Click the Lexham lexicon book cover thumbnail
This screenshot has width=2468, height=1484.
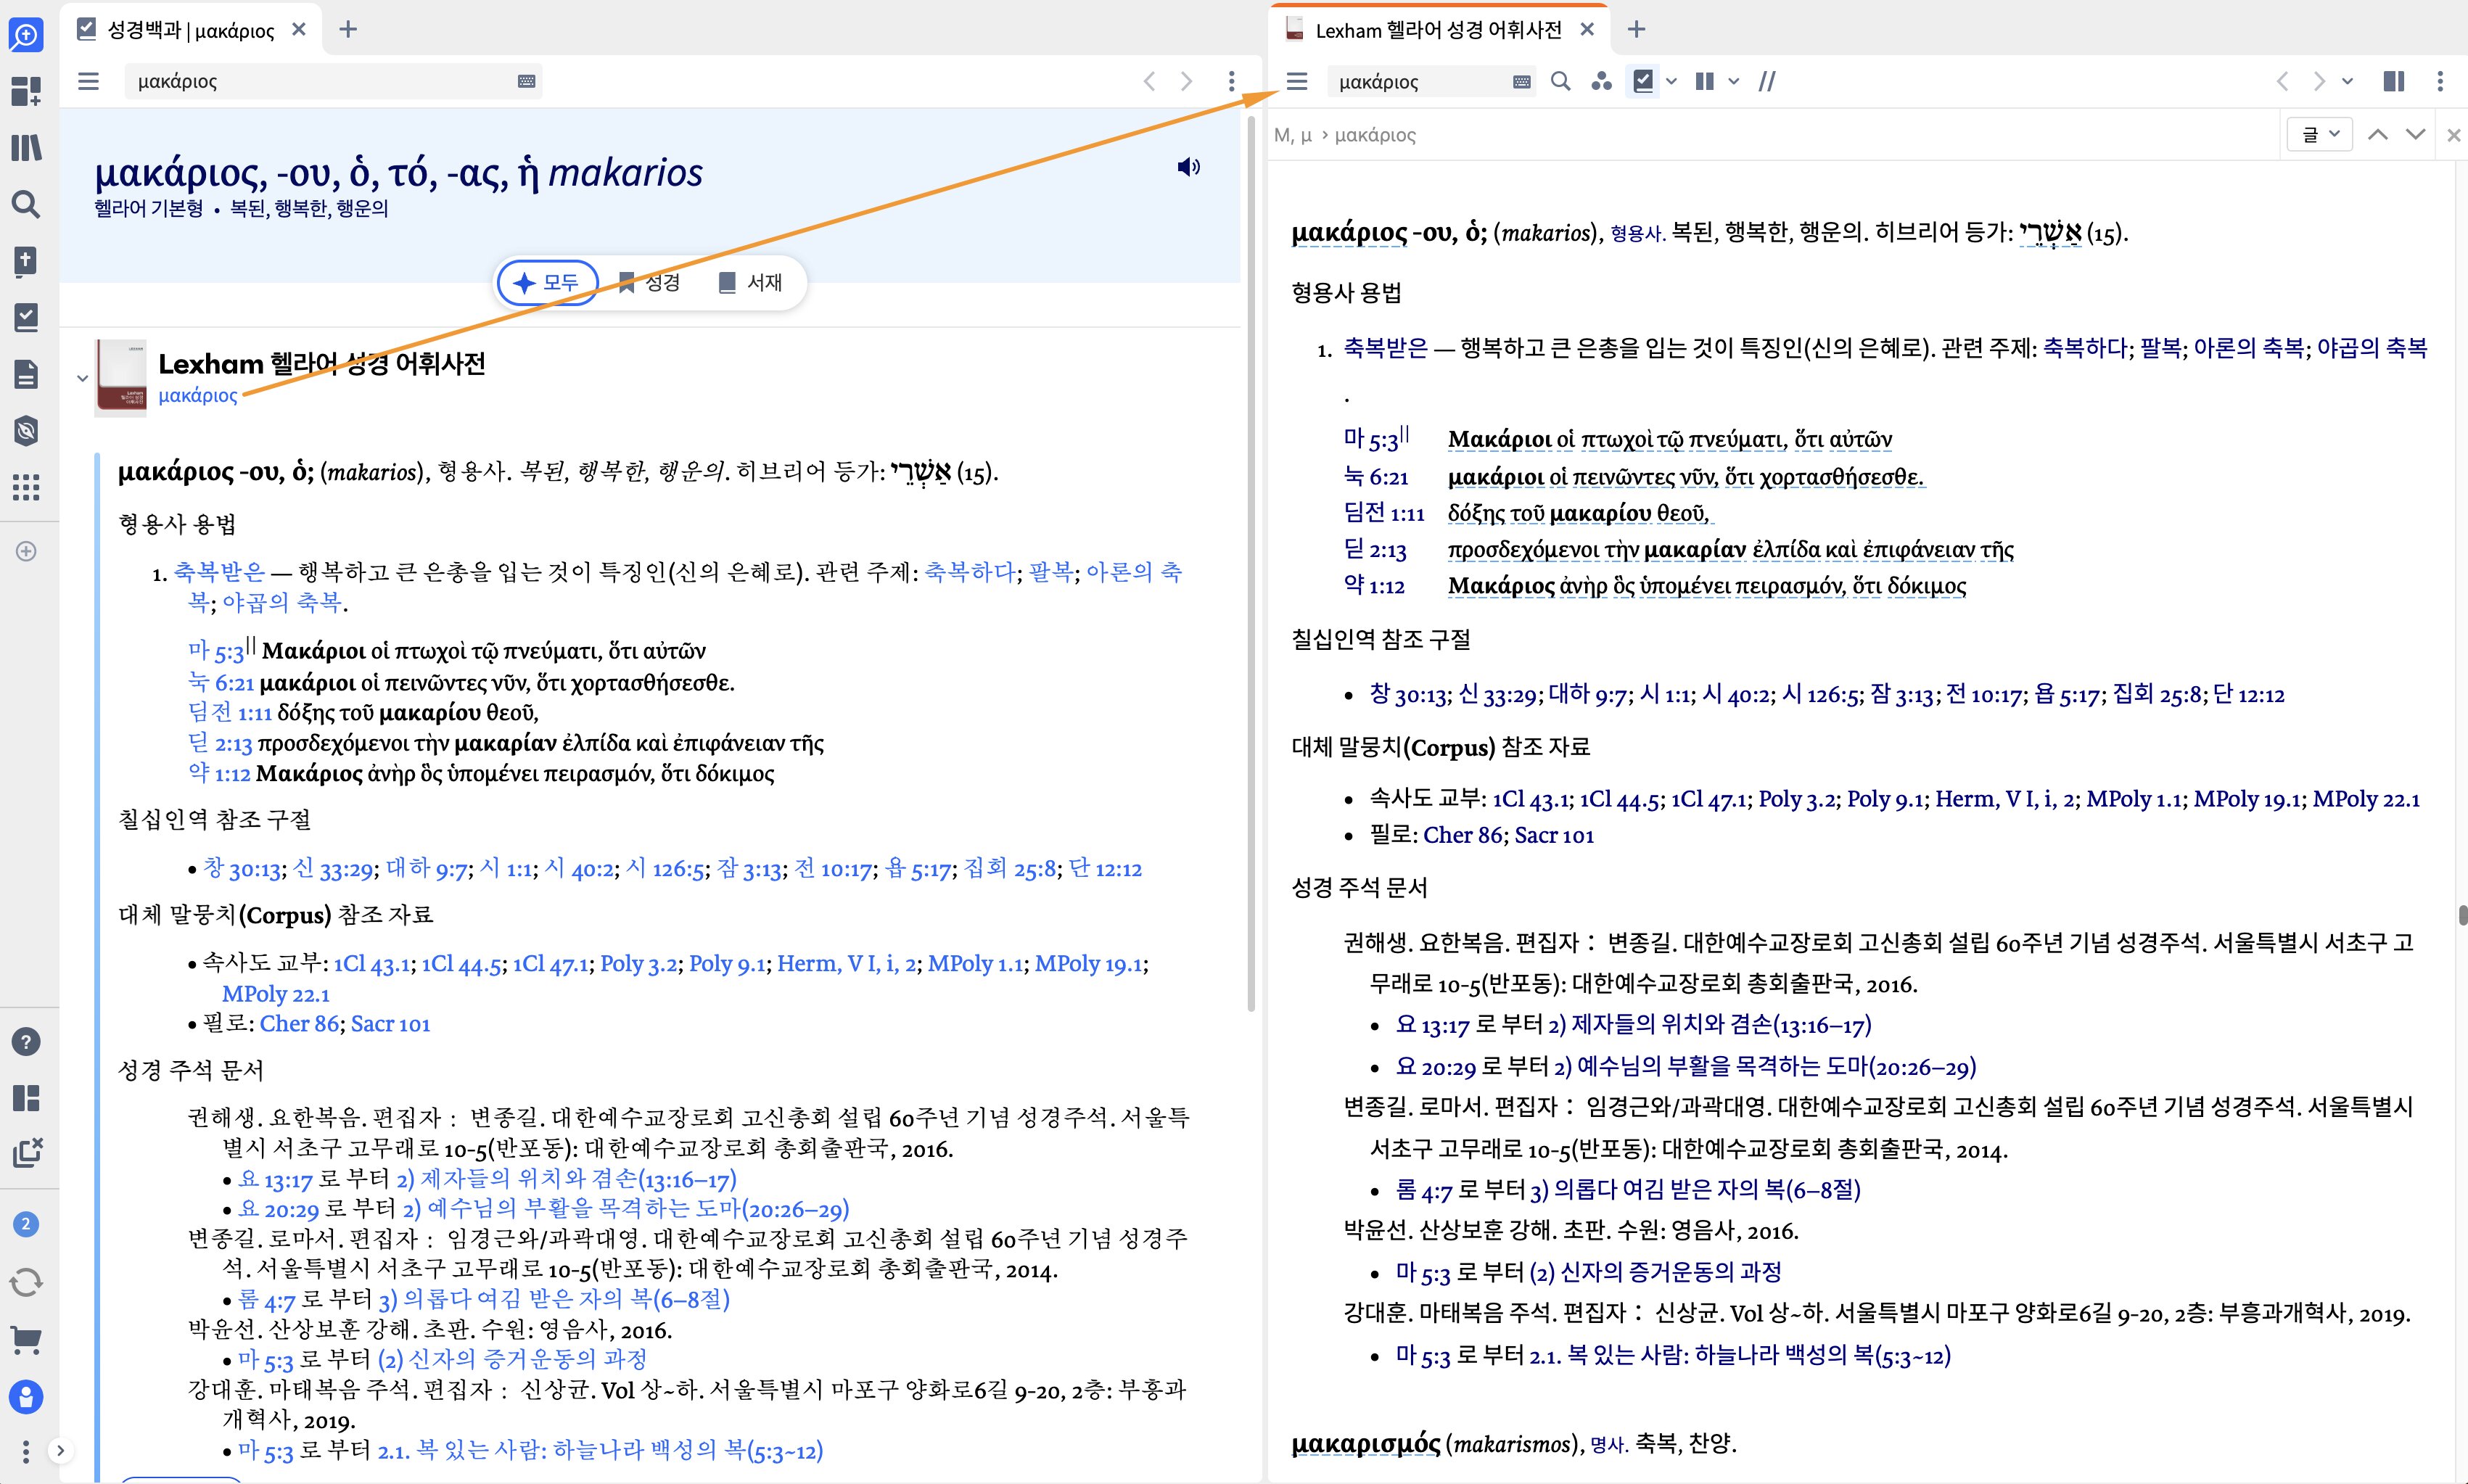121,378
